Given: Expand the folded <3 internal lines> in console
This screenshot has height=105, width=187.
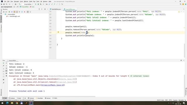Looking at the screenshot, I should point(140,76).
